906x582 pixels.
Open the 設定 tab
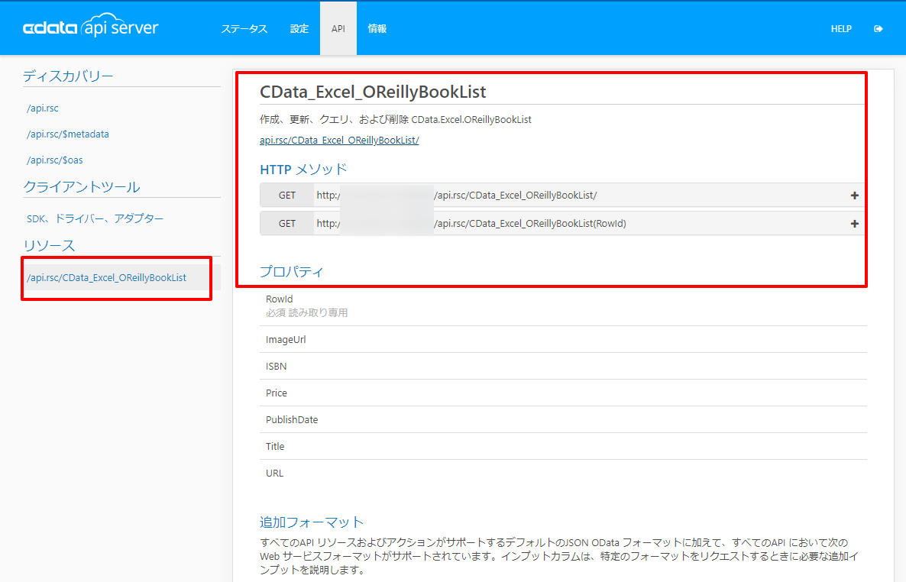[x=299, y=29]
